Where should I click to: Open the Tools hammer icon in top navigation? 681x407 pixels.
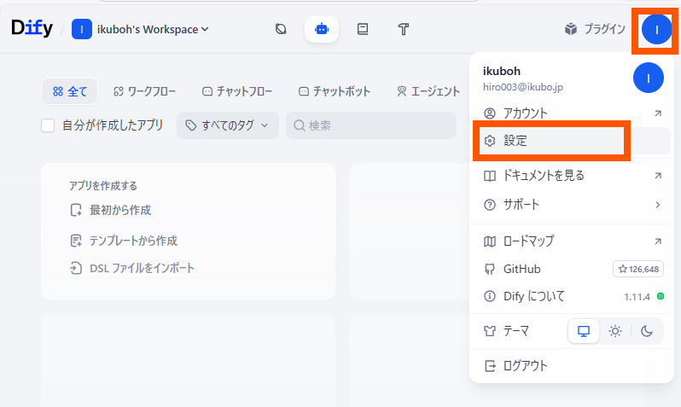pyautogui.click(x=405, y=29)
